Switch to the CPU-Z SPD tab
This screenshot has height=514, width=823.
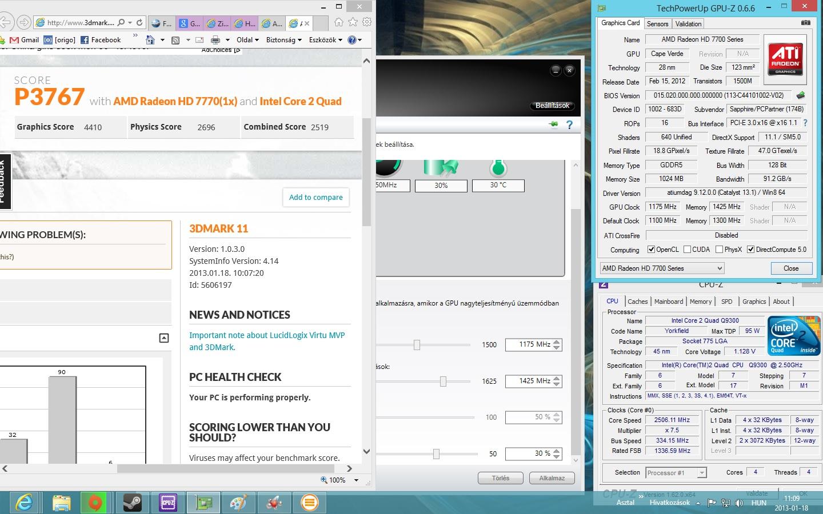click(x=726, y=302)
